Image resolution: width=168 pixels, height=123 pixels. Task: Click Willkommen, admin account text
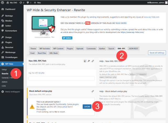(x=156, y=3)
